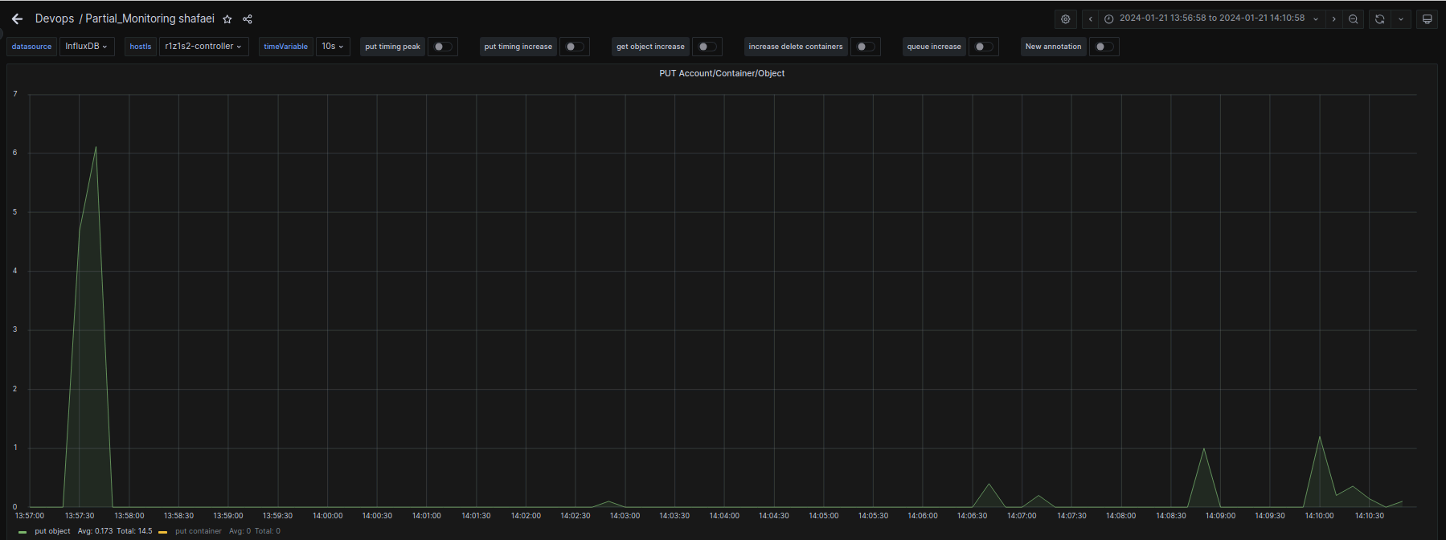Open refresh interval dropdown arrow

pos(1401,19)
